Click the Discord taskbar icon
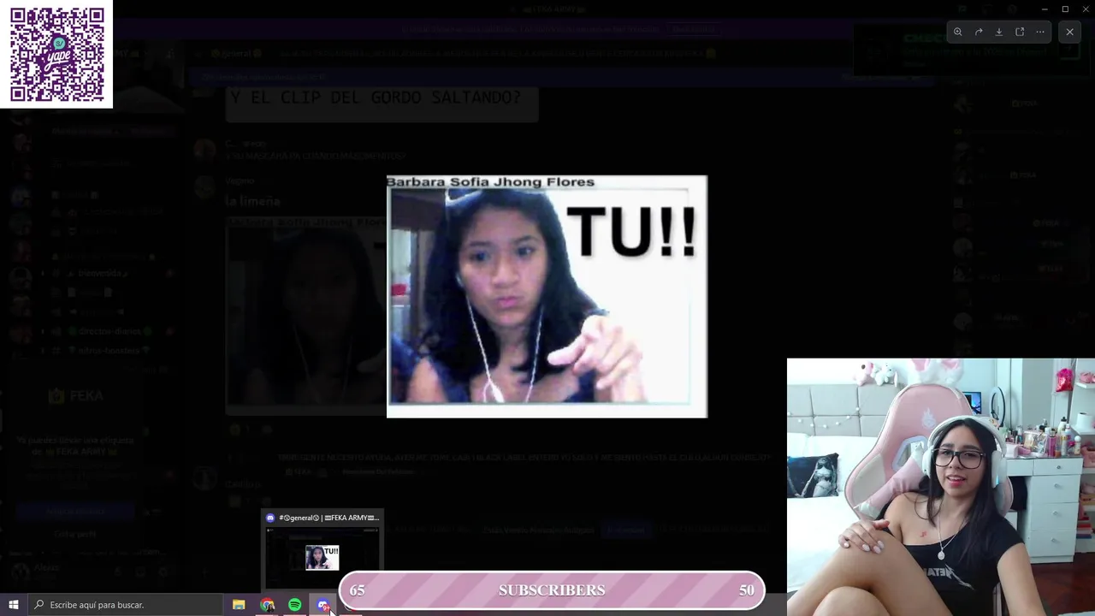The width and height of the screenshot is (1095, 616). click(323, 605)
